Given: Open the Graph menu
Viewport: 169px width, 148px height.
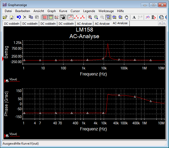Looking at the screenshot, I should point(52,11).
